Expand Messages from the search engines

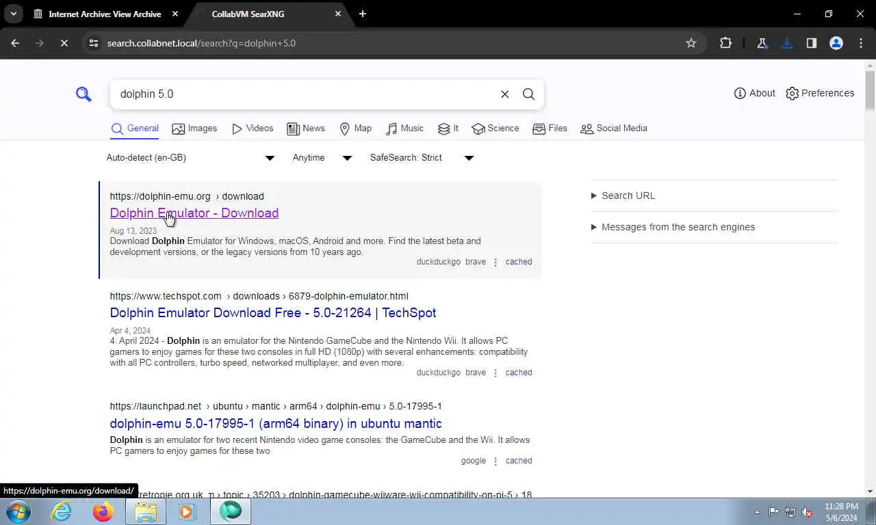(x=673, y=227)
